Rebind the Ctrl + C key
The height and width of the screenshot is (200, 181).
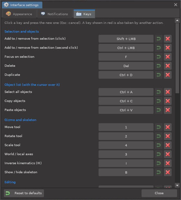[x=126, y=101]
